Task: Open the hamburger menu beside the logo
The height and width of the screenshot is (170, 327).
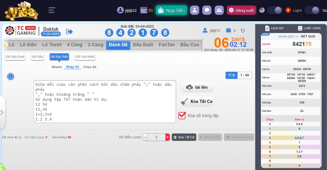Action: tap(52, 10)
